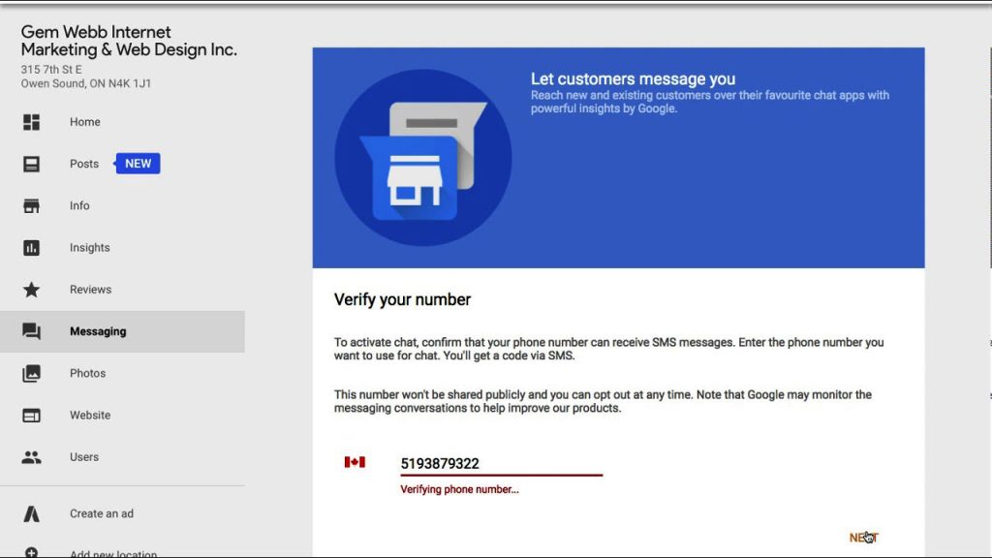992x558 pixels.
Task: Switch to the Messaging section
Action: tap(97, 330)
